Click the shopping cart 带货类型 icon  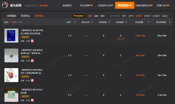coord(75,16)
